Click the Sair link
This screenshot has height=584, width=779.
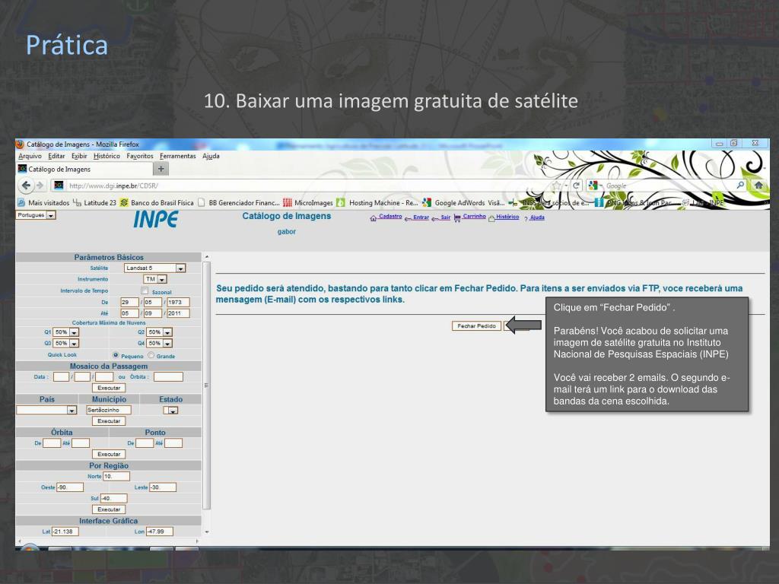tap(446, 217)
